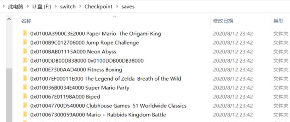This screenshot has height=122, width=290.
Task: Sort files by 名称 column header
Action: tap(26, 21)
